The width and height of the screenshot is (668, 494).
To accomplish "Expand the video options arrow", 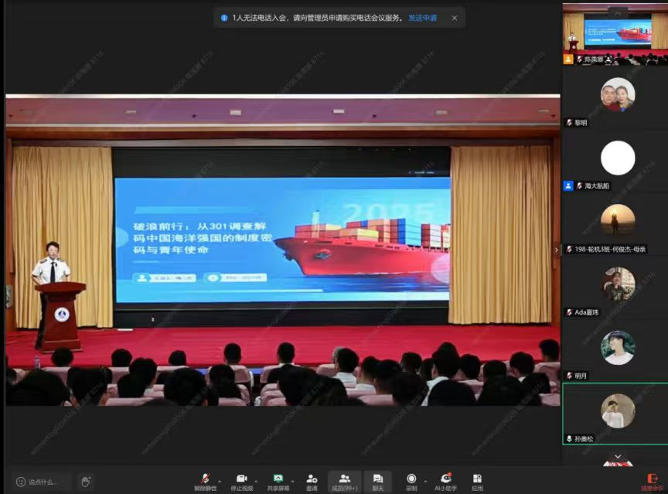I will [256, 481].
